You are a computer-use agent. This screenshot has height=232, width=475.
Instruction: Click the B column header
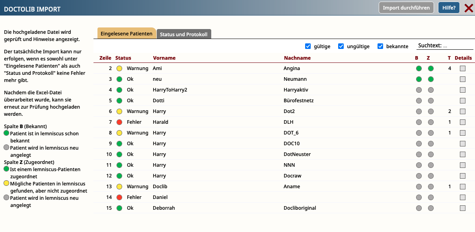(x=417, y=58)
